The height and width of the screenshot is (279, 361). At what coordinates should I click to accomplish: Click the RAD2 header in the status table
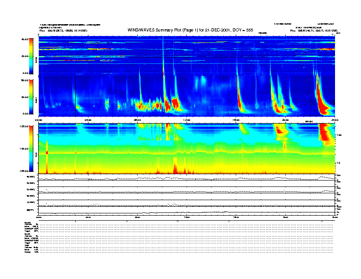28,222
